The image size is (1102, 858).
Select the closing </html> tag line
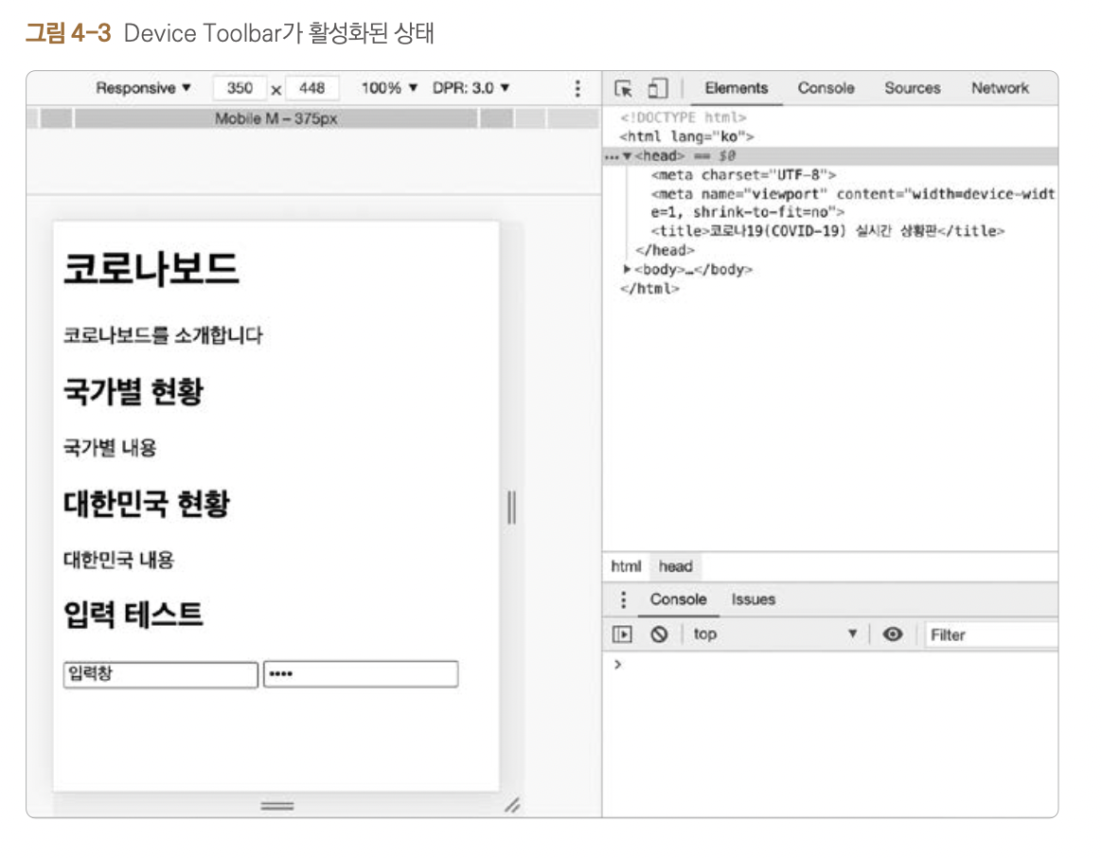649,289
